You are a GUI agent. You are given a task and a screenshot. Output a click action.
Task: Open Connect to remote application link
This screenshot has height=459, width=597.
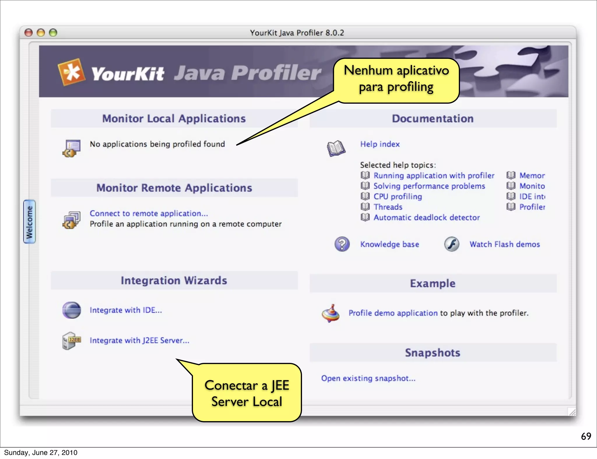tap(149, 213)
